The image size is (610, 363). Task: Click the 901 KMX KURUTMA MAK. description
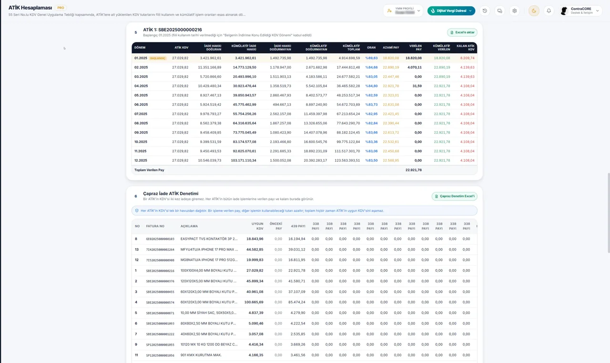click(202, 355)
